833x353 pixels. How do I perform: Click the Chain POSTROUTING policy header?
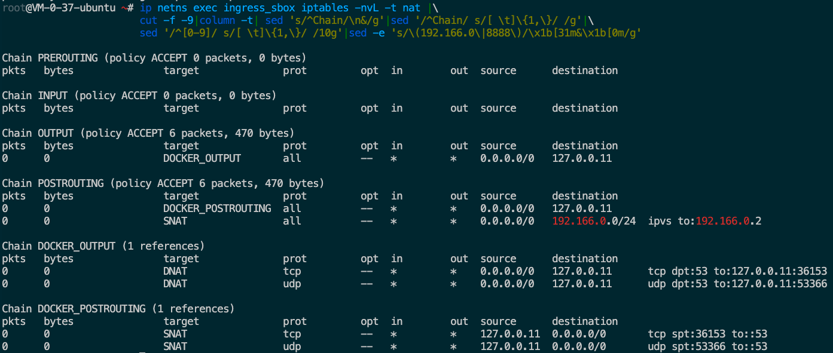pyautogui.click(x=163, y=183)
